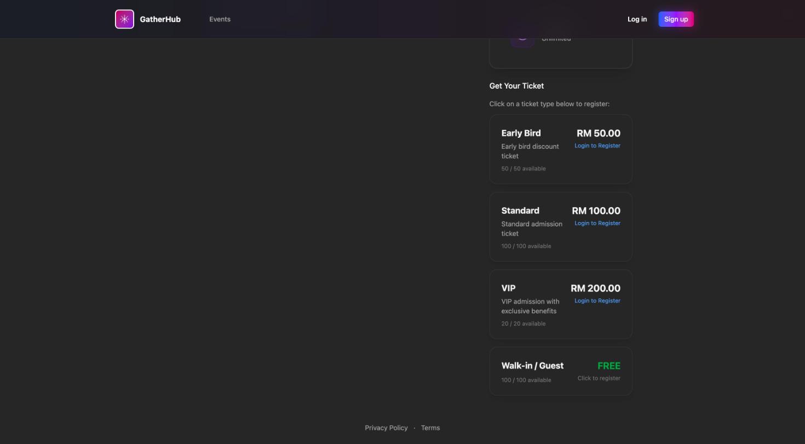Click the green FREE price label
The image size is (805, 444).
click(x=608, y=366)
